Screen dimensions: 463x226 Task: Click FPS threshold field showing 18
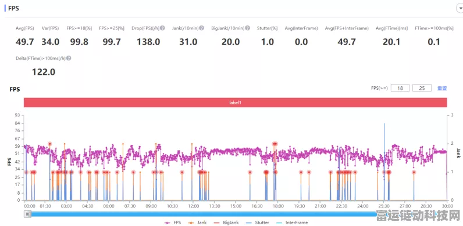point(400,88)
